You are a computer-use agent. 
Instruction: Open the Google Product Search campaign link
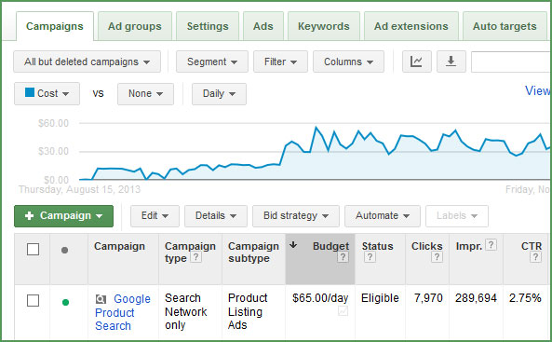coord(123,312)
